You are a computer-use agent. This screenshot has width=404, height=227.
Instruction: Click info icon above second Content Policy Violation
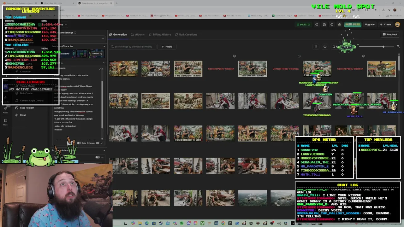tap(299, 56)
